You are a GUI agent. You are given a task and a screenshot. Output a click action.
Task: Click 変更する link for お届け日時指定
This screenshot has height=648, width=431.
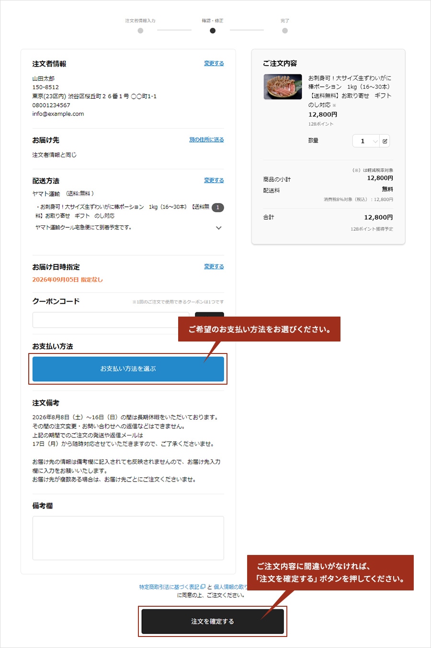tap(214, 267)
